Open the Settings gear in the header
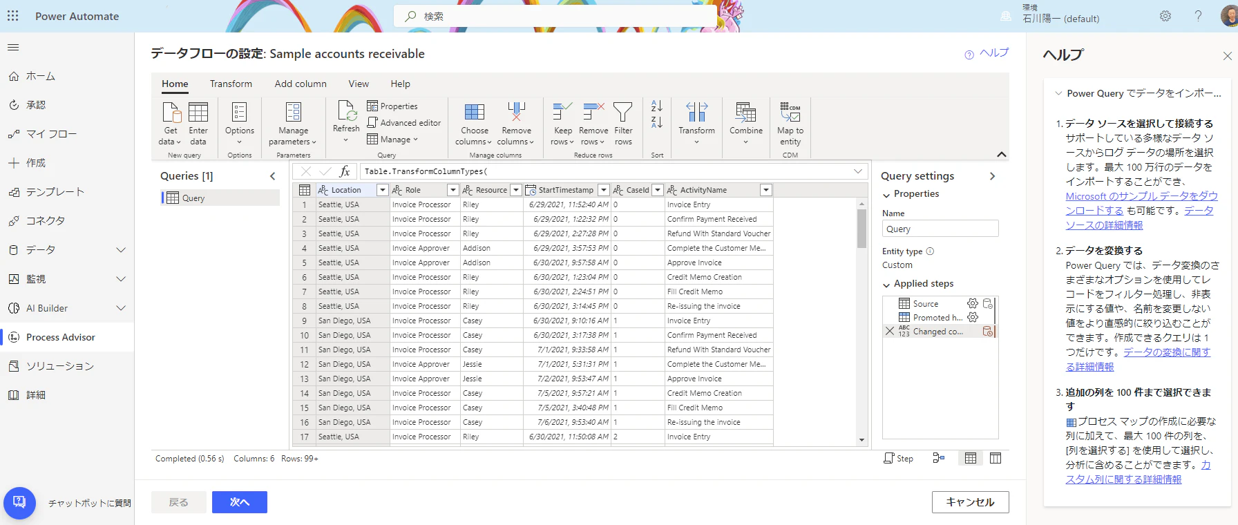Screen dimensions: 1238x525 (1165, 16)
